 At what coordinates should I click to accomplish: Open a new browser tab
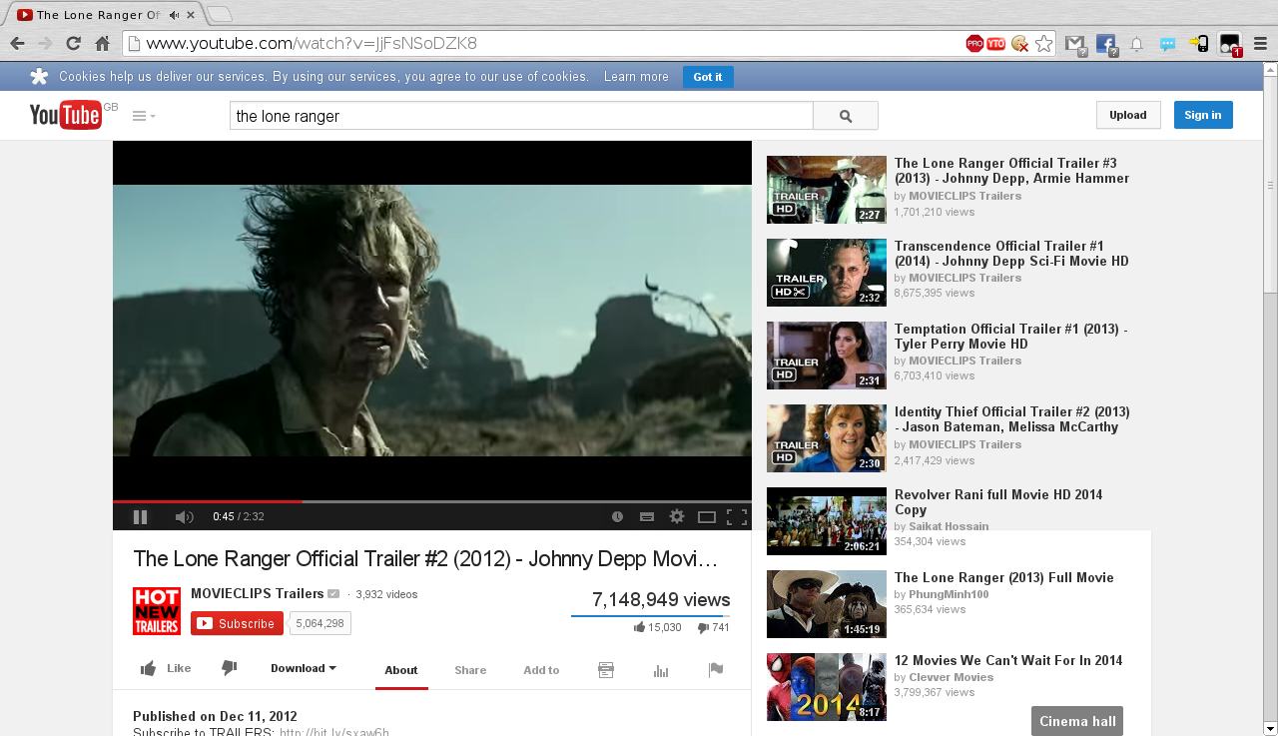pyautogui.click(x=220, y=14)
